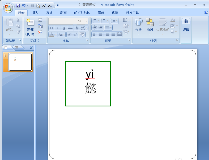The image size is (209, 160).
Task: Open the slide layout dropdown
Action: (41, 20)
